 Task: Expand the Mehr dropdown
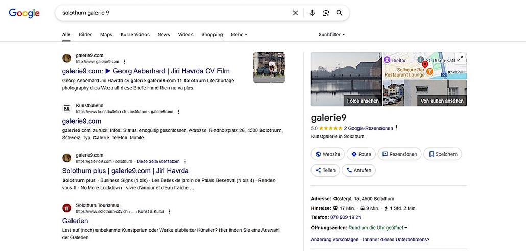coord(239,34)
